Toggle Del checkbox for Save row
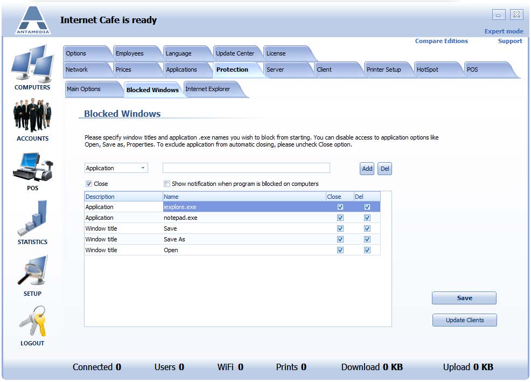Viewport: 531px width, 382px height. tap(367, 228)
